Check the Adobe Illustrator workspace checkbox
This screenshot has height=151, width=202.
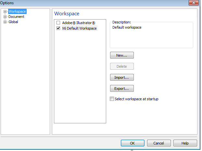point(58,23)
